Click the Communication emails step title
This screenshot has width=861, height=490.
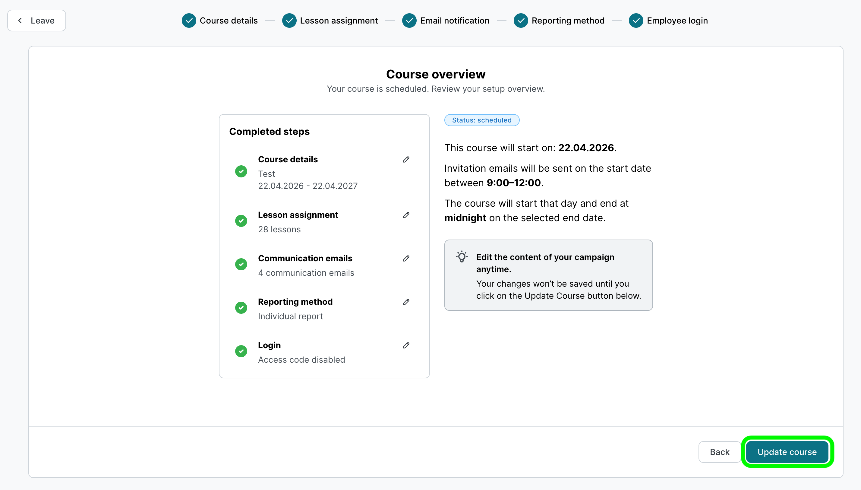coord(305,259)
